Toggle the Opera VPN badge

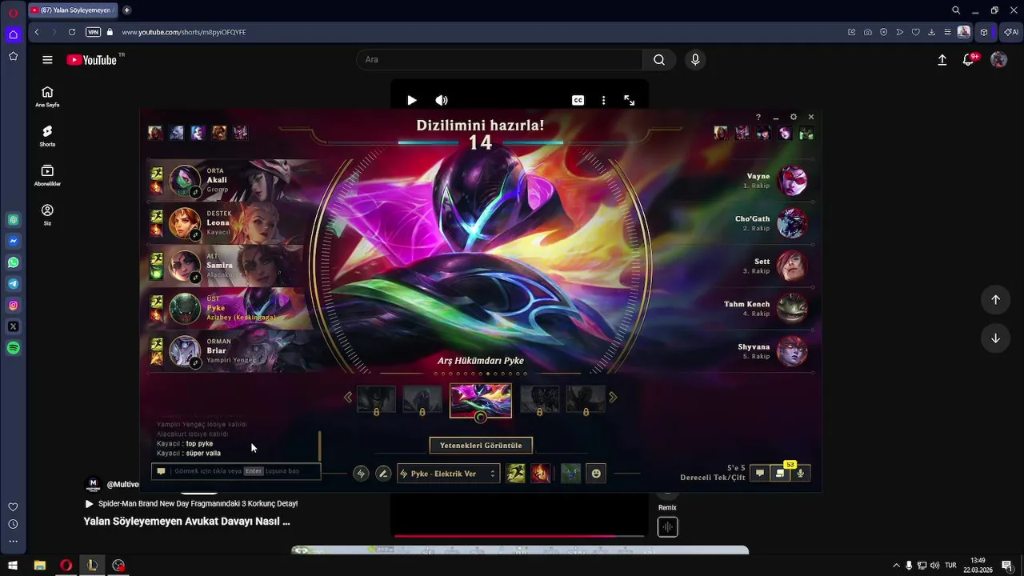93,32
